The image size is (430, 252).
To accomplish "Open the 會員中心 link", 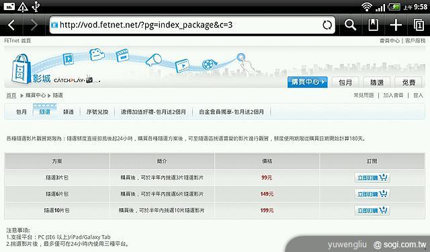I will pyautogui.click(x=390, y=40).
